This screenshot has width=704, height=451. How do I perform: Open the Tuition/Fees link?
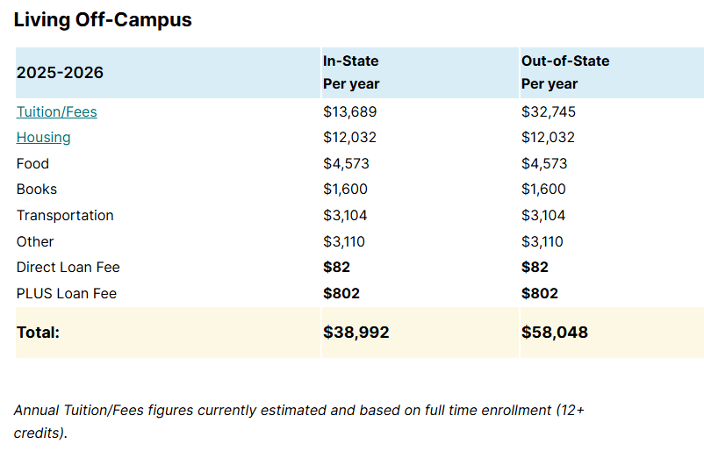coord(56,112)
